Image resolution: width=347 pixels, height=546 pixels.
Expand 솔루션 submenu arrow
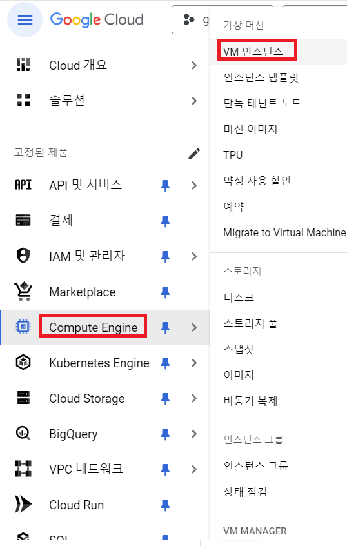(x=194, y=101)
